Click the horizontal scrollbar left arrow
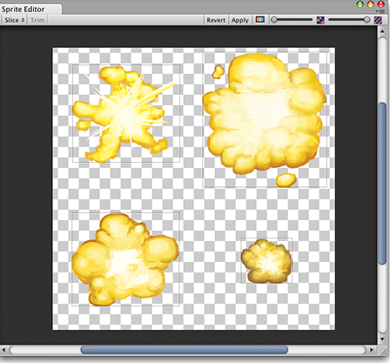 [3, 350]
